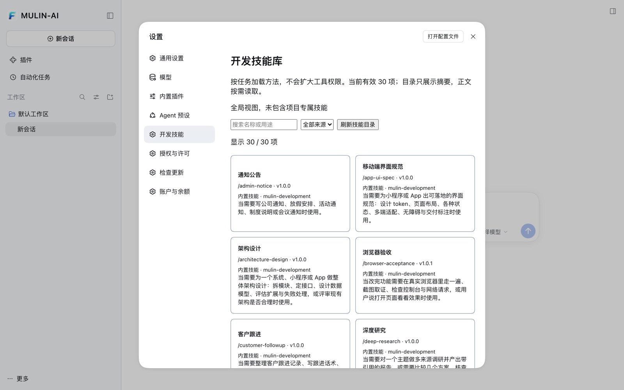Image resolution: width=624 pixels, height=390 pixels.
Task: Expand the 全部来源 source dropdown
Action: click(317, 124)
